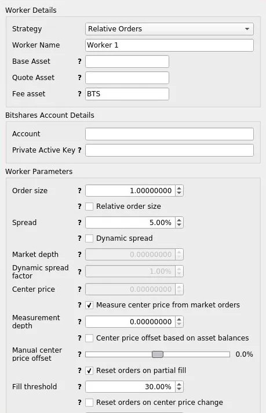
Task: Enable Center price offset based on asset balances
Action: (x=89, y=338)
